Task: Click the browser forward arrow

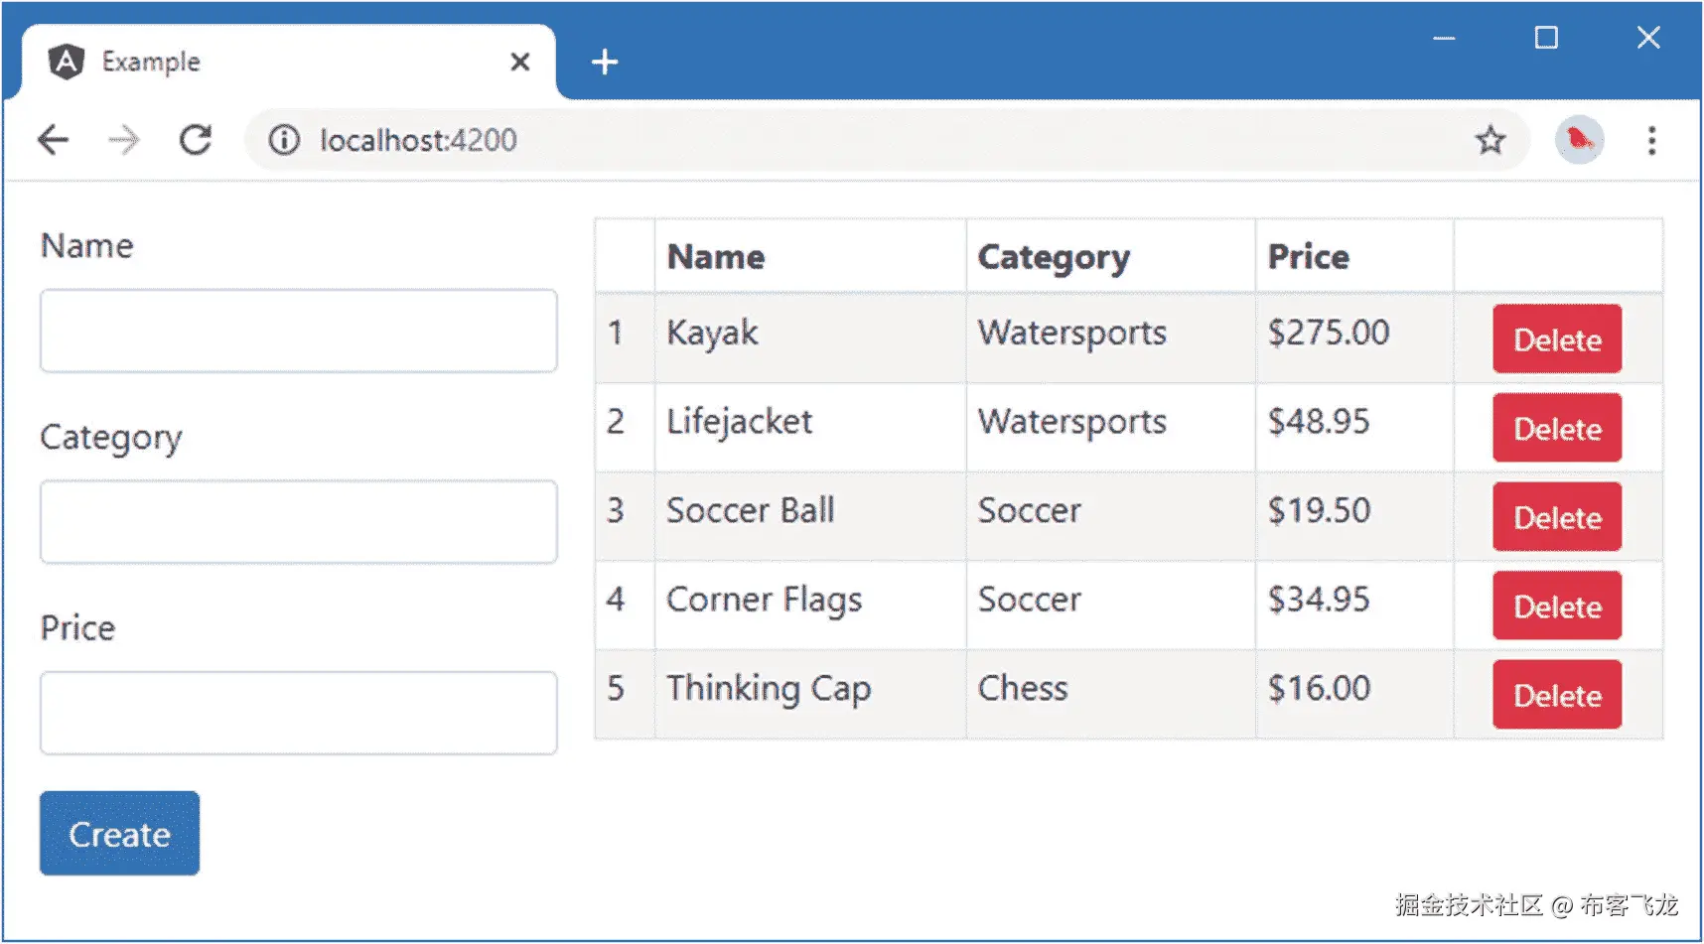Action: (x=124, y=140)
